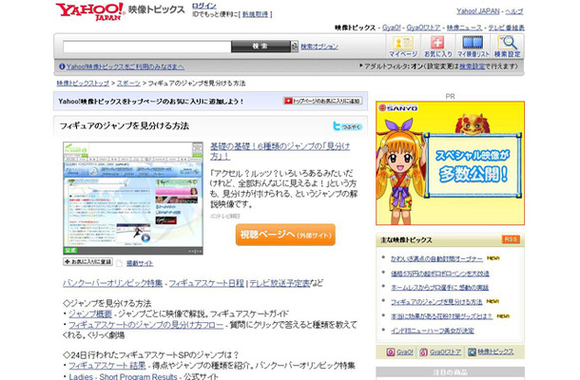This screenshot has width=580, height=380.
Task: Go to Gyao! in the top navigation
Action: pyautogui.click(x=392, y=28)
